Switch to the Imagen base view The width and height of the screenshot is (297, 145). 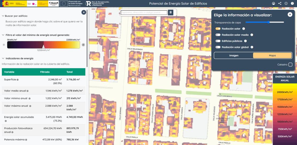(x=234, y=55)
